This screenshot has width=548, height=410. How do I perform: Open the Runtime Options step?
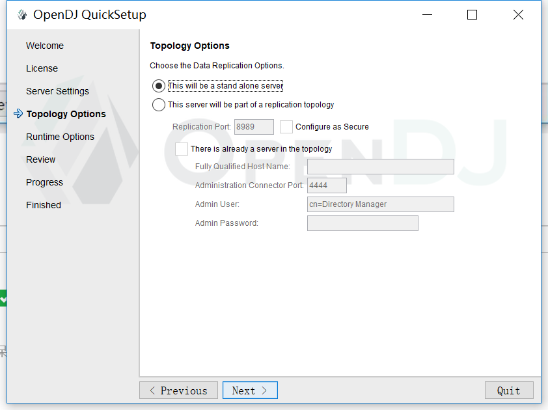click(x=60, y=137)
